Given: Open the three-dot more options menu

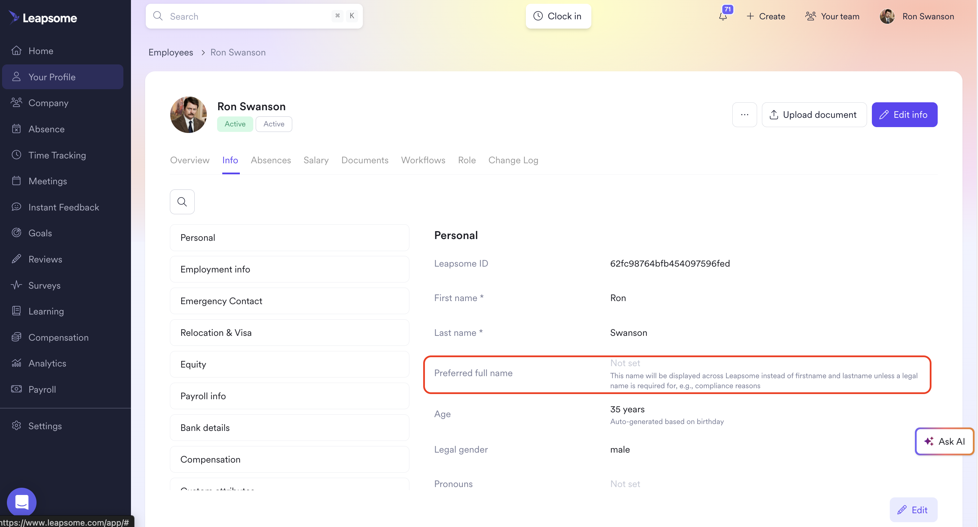Looking at the screenshot, I should point(744,115).
